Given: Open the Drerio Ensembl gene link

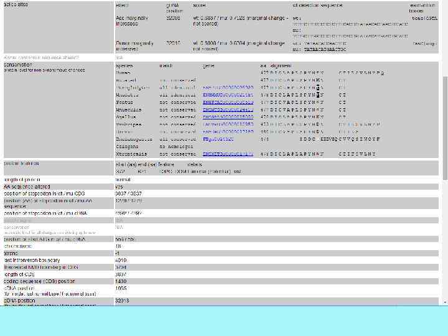Looking at the screenshot, I should coord(228,132).
